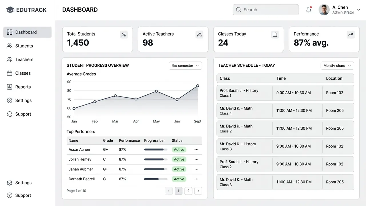Screen dimensions: 366x206
Task: Open the calendar icon on Classes Today
Action: tap(275, 35)
